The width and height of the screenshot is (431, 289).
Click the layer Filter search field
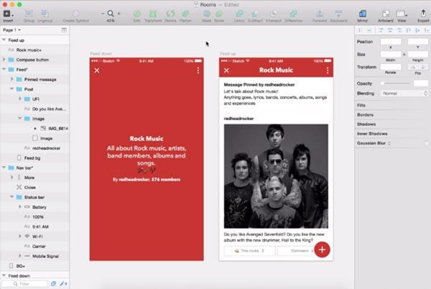33,284
